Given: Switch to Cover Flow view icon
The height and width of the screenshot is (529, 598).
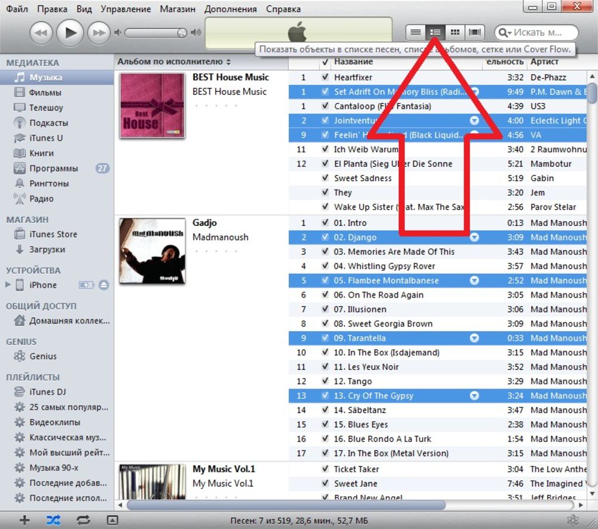Looking at the screenshot, I should pos(475,32).
